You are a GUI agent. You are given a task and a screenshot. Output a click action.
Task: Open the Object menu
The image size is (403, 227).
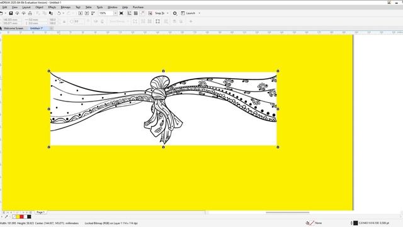pyautogui.click(x=39, y=7)
